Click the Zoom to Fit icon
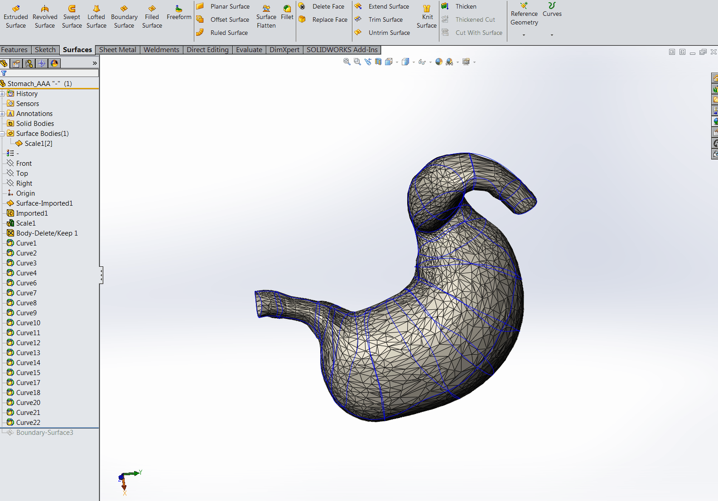The image size is (718, 501). (x=347, y=62)
